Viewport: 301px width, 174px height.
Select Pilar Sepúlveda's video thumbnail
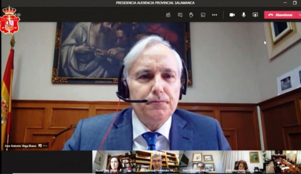tap(244, 162)
